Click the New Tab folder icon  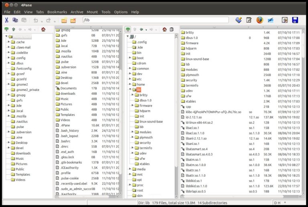click(64, 20)
